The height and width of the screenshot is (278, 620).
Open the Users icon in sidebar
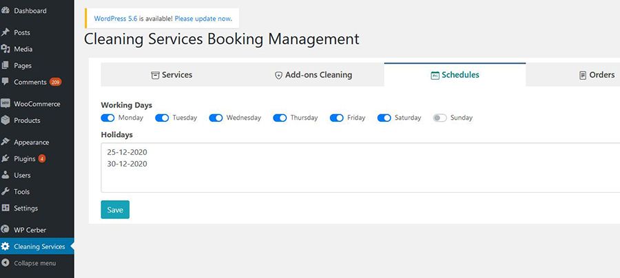pyautogui.click(x=5, y=175)
